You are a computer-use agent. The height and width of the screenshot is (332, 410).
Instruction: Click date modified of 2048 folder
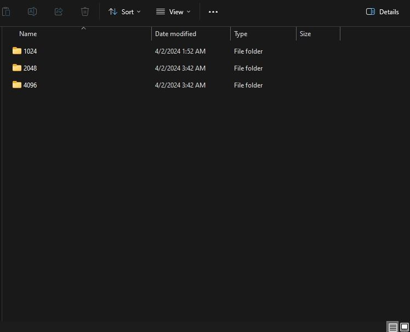180,68
